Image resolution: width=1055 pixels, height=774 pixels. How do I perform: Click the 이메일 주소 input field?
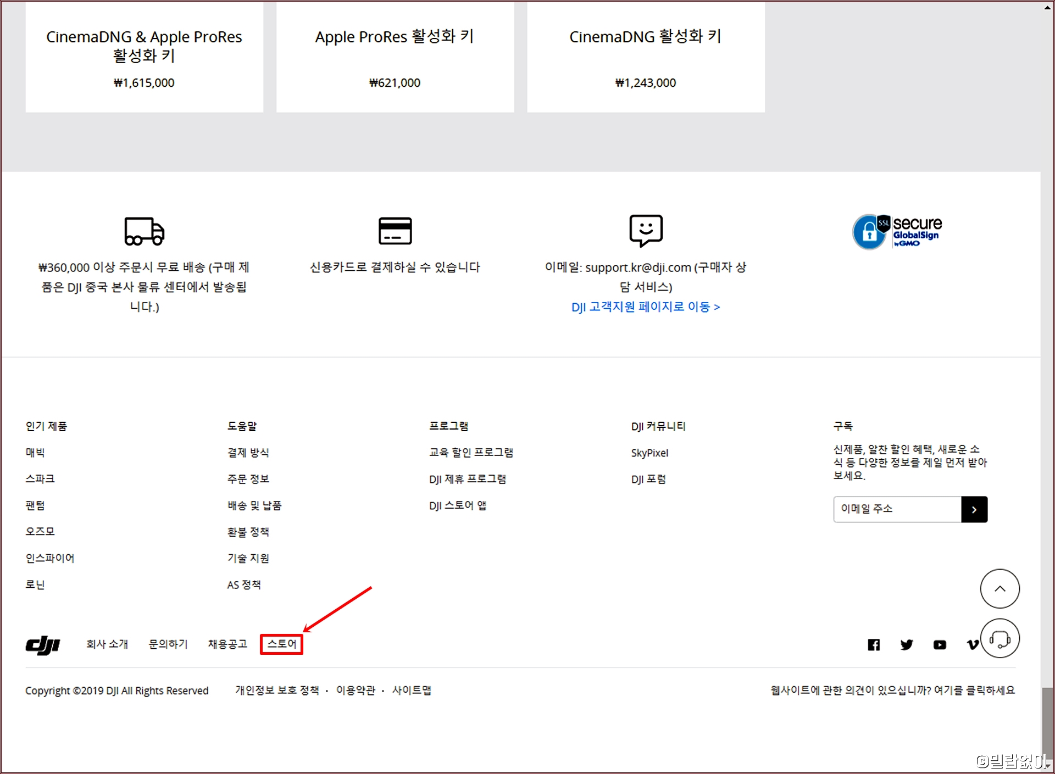coord(897,509)
